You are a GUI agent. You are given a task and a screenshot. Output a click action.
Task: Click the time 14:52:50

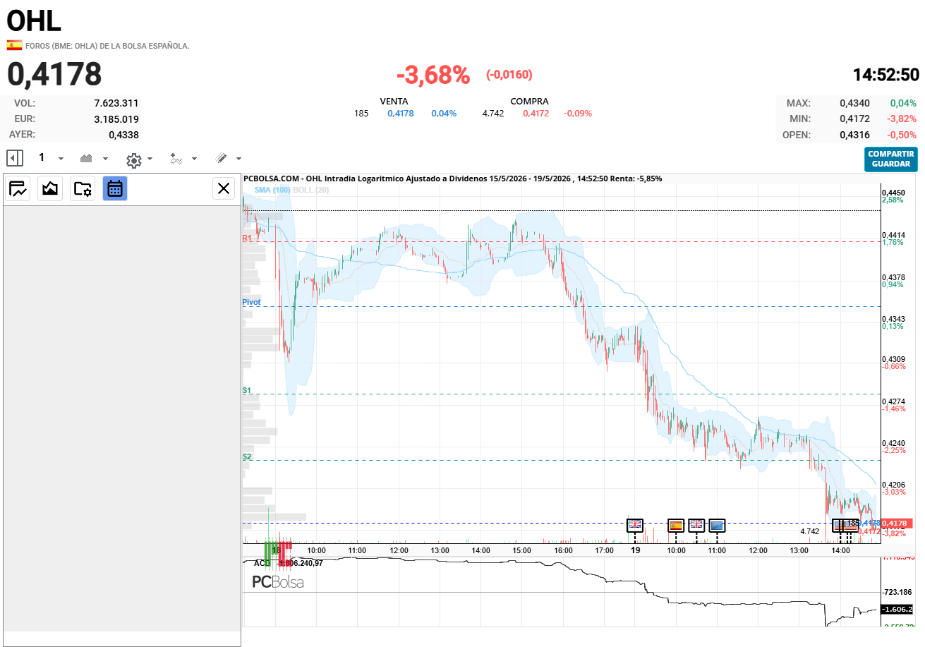point(886,75)
